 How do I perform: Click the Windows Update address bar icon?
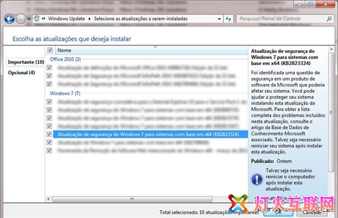coord(37,19)
